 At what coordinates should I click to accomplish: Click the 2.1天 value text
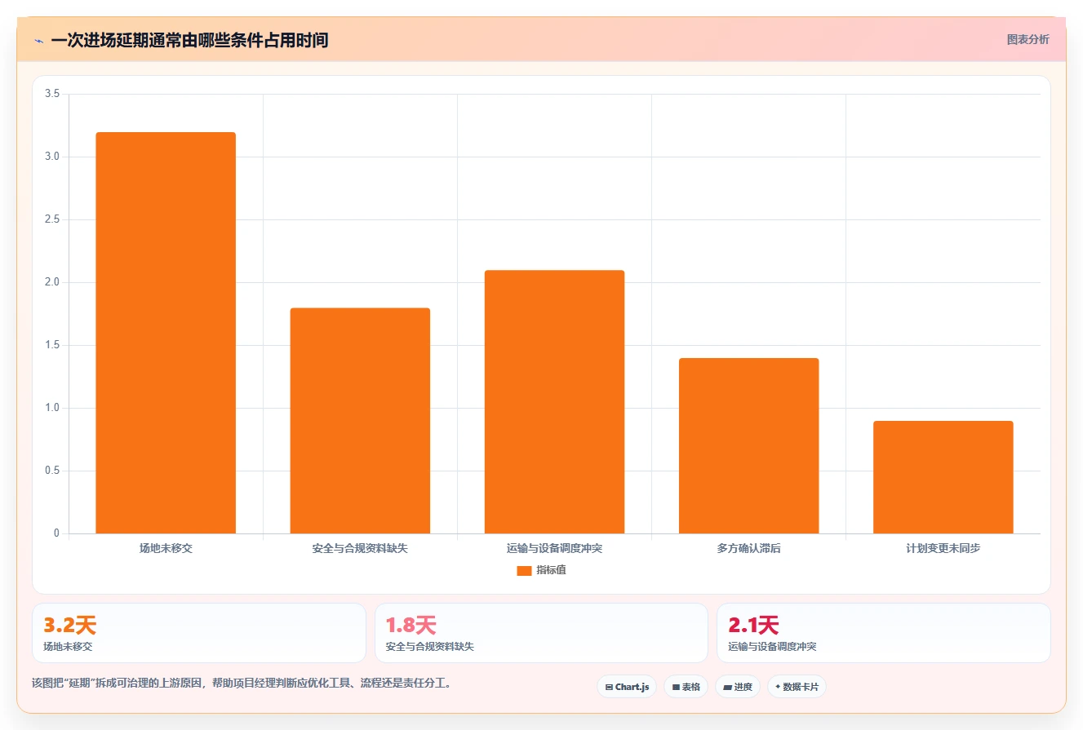point(753,626)
